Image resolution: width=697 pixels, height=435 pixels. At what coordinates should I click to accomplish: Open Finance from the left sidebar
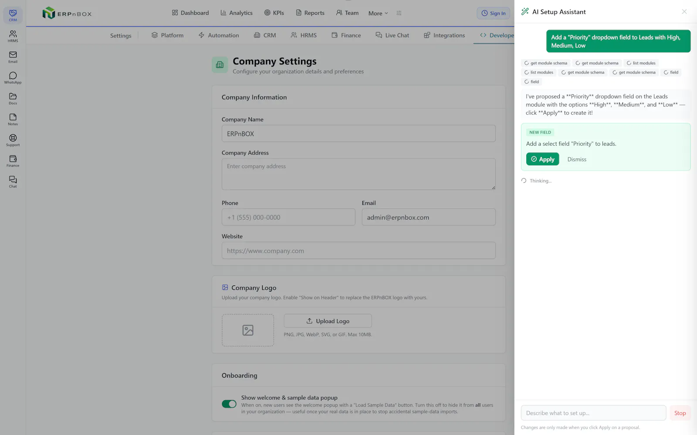point(13,161)
